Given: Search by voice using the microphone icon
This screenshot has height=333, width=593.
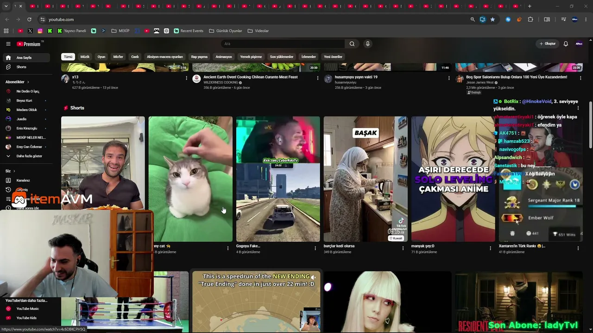Looking at the screenshot, I should pos(368,44).
